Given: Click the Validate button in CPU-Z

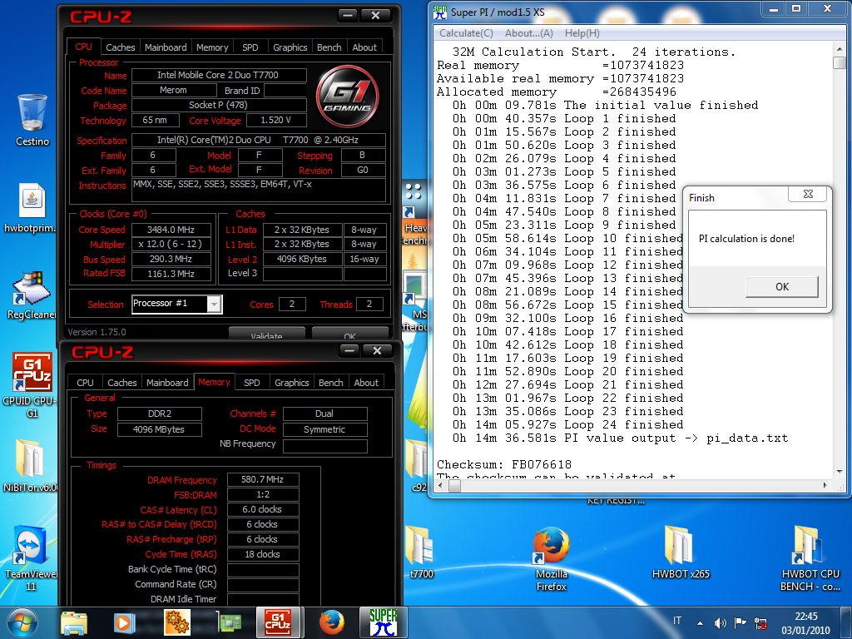Looking at the screenshot, I should click(266, 334).
